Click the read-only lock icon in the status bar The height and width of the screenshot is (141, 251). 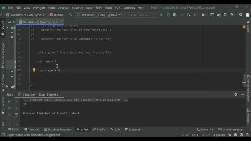(229, 135)
